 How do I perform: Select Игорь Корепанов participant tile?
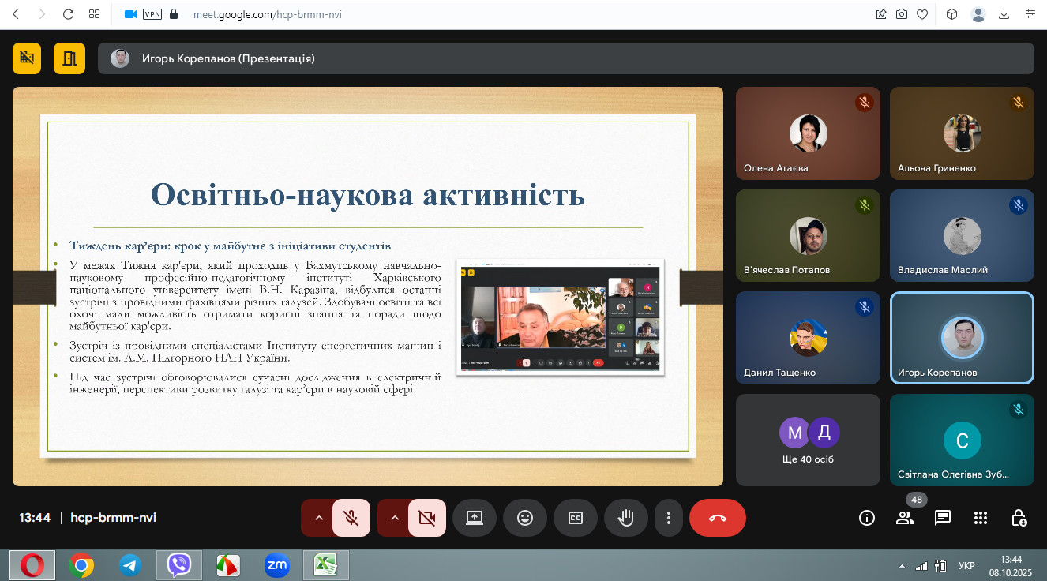(x=961, y=338)
